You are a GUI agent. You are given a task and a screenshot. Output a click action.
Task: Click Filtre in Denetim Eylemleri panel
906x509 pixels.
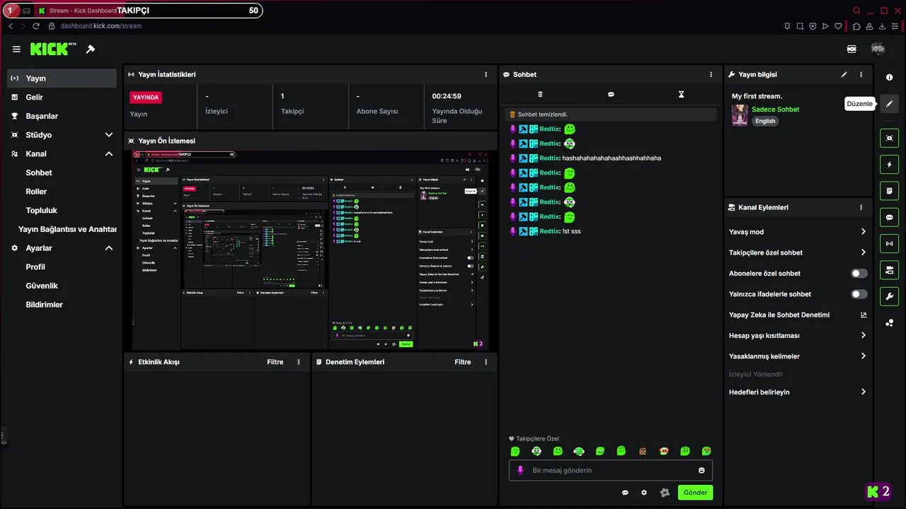click(463, 362)
